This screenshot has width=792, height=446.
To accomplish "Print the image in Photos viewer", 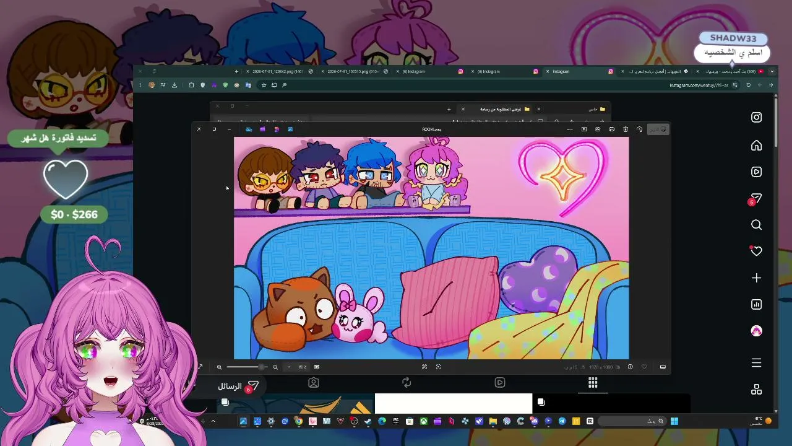I will click(x=612, y=129).
